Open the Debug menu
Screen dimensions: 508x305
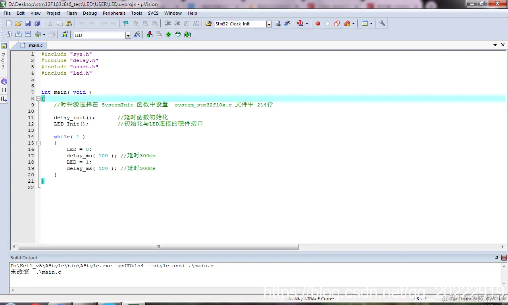(90, 13)
